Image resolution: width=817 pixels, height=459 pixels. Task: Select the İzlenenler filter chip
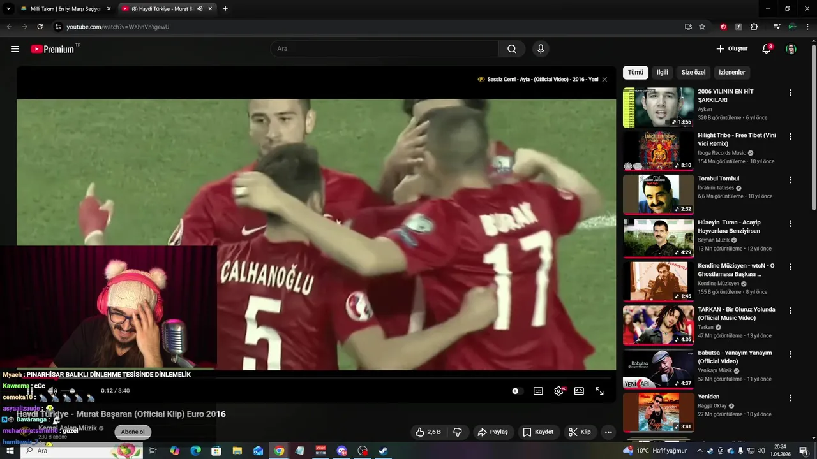click(731, 72)
